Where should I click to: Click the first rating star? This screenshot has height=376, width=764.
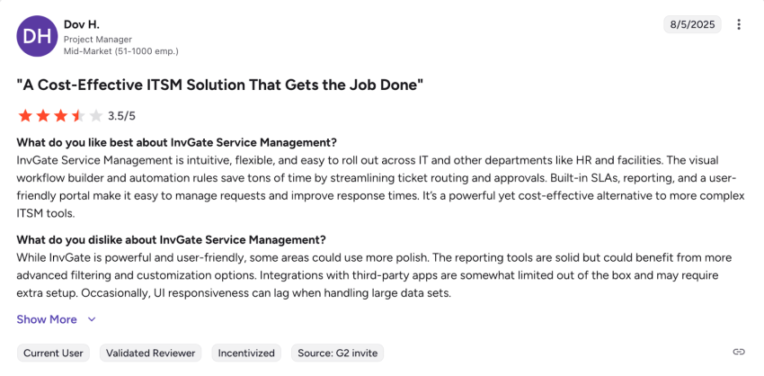pos(25,115)
